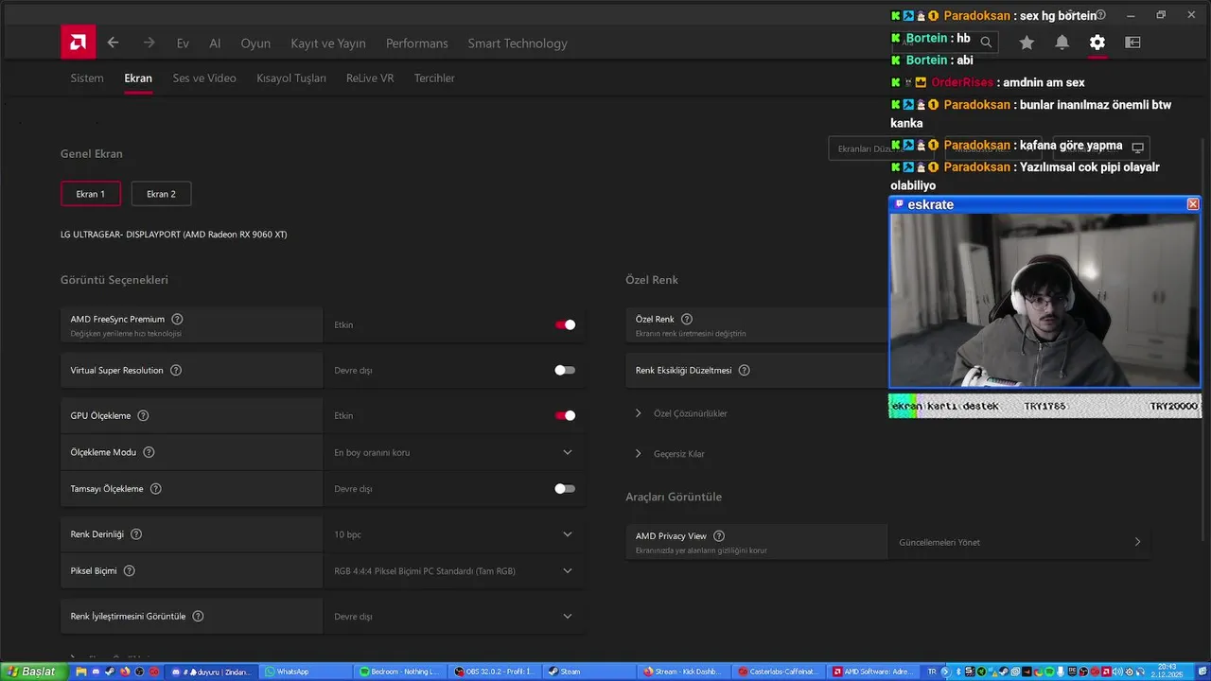1211x681 pixels.
Task: Open the search magnifier in AMD header
Action: coord(986,43)
